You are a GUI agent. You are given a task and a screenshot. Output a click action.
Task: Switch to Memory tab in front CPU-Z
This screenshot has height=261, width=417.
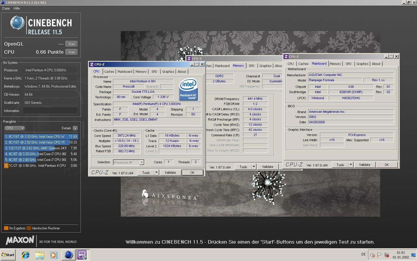(x=141, y=72)
